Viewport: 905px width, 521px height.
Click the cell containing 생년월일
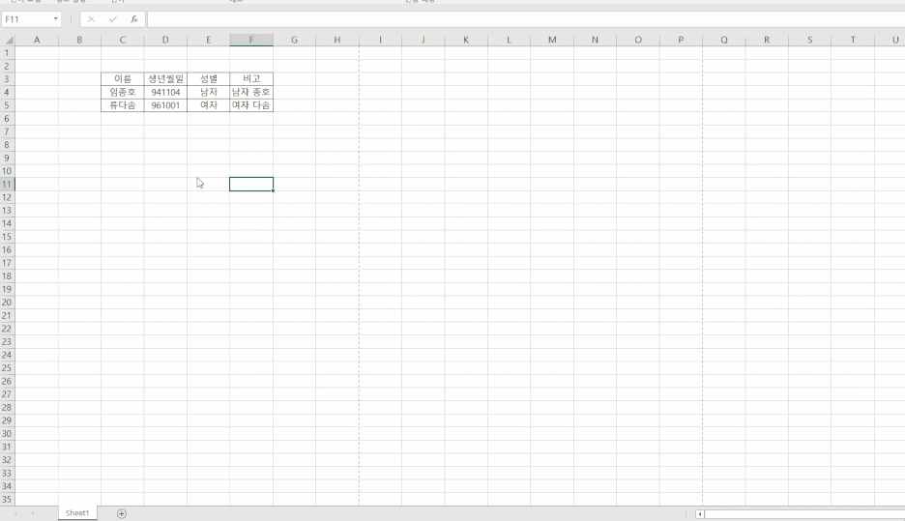pos(165,79)
